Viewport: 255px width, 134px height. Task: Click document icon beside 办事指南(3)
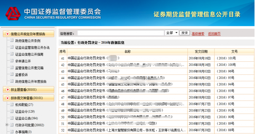[x=12, y=131]
